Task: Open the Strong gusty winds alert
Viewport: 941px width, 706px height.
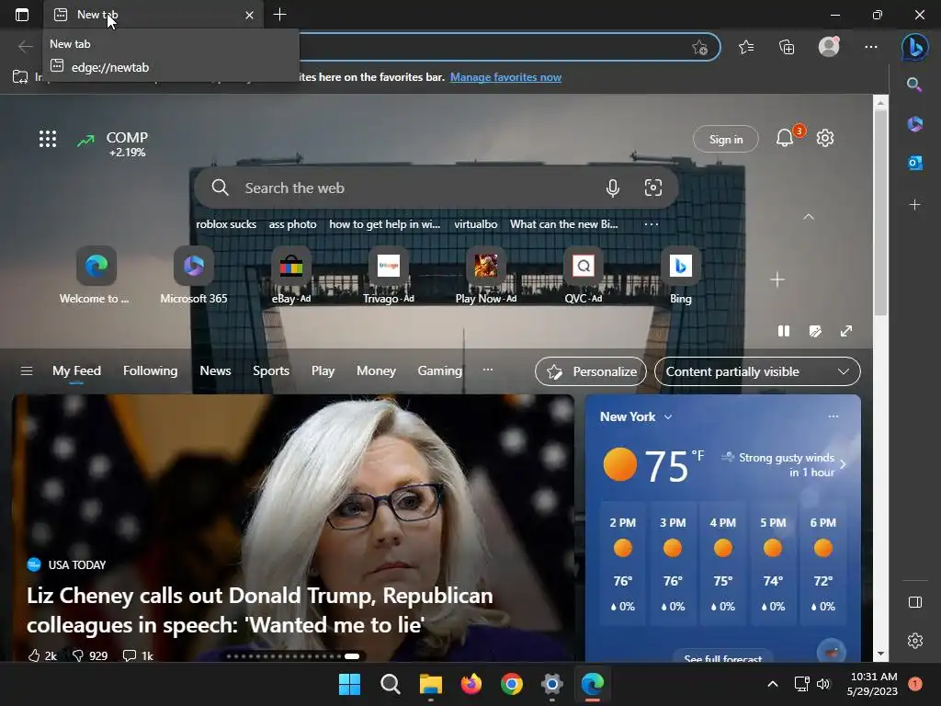Action: click(785, 464)
